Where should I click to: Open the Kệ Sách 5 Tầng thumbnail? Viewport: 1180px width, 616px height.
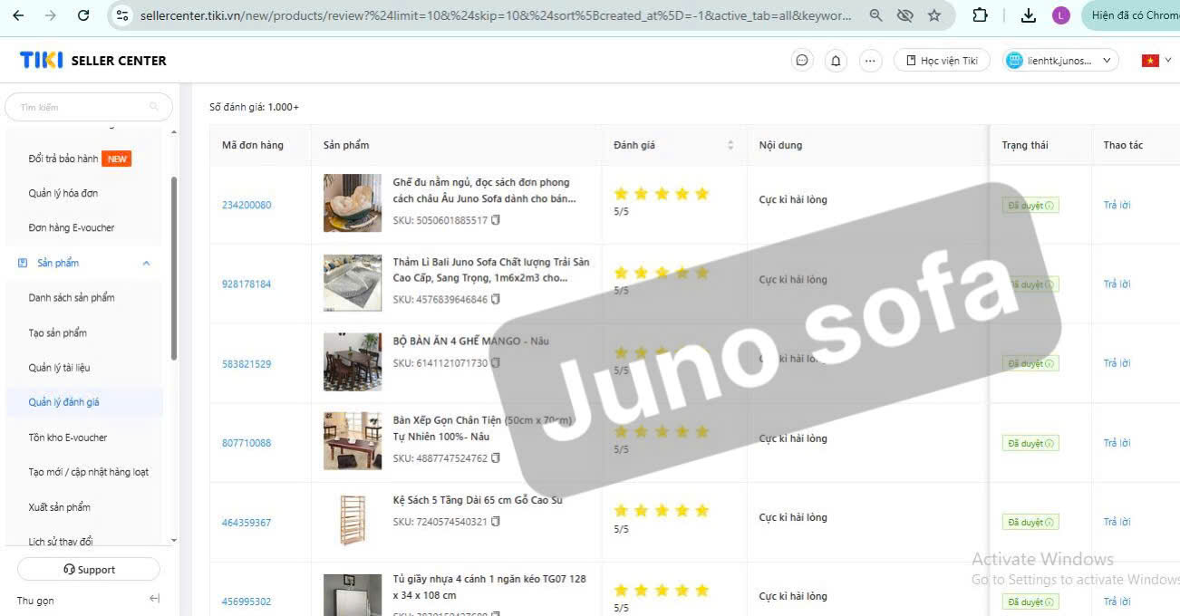click(x=353, y=520)
